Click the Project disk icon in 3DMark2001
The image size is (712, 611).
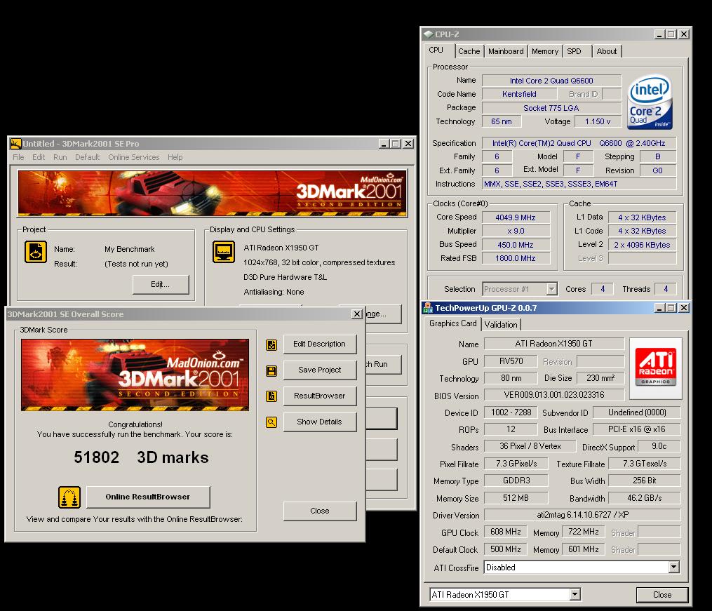tap(35, 252)
